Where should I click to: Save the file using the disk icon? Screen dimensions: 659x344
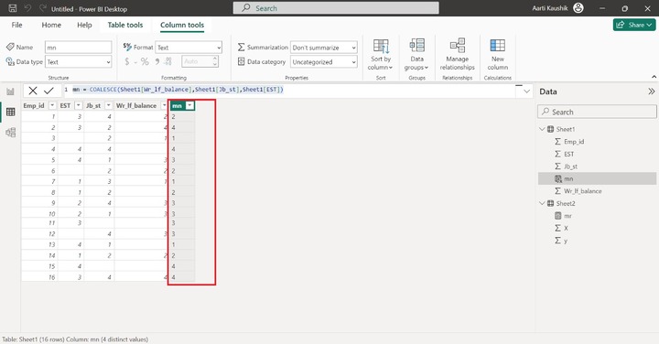pyautogui.click(x=13, y=8)
